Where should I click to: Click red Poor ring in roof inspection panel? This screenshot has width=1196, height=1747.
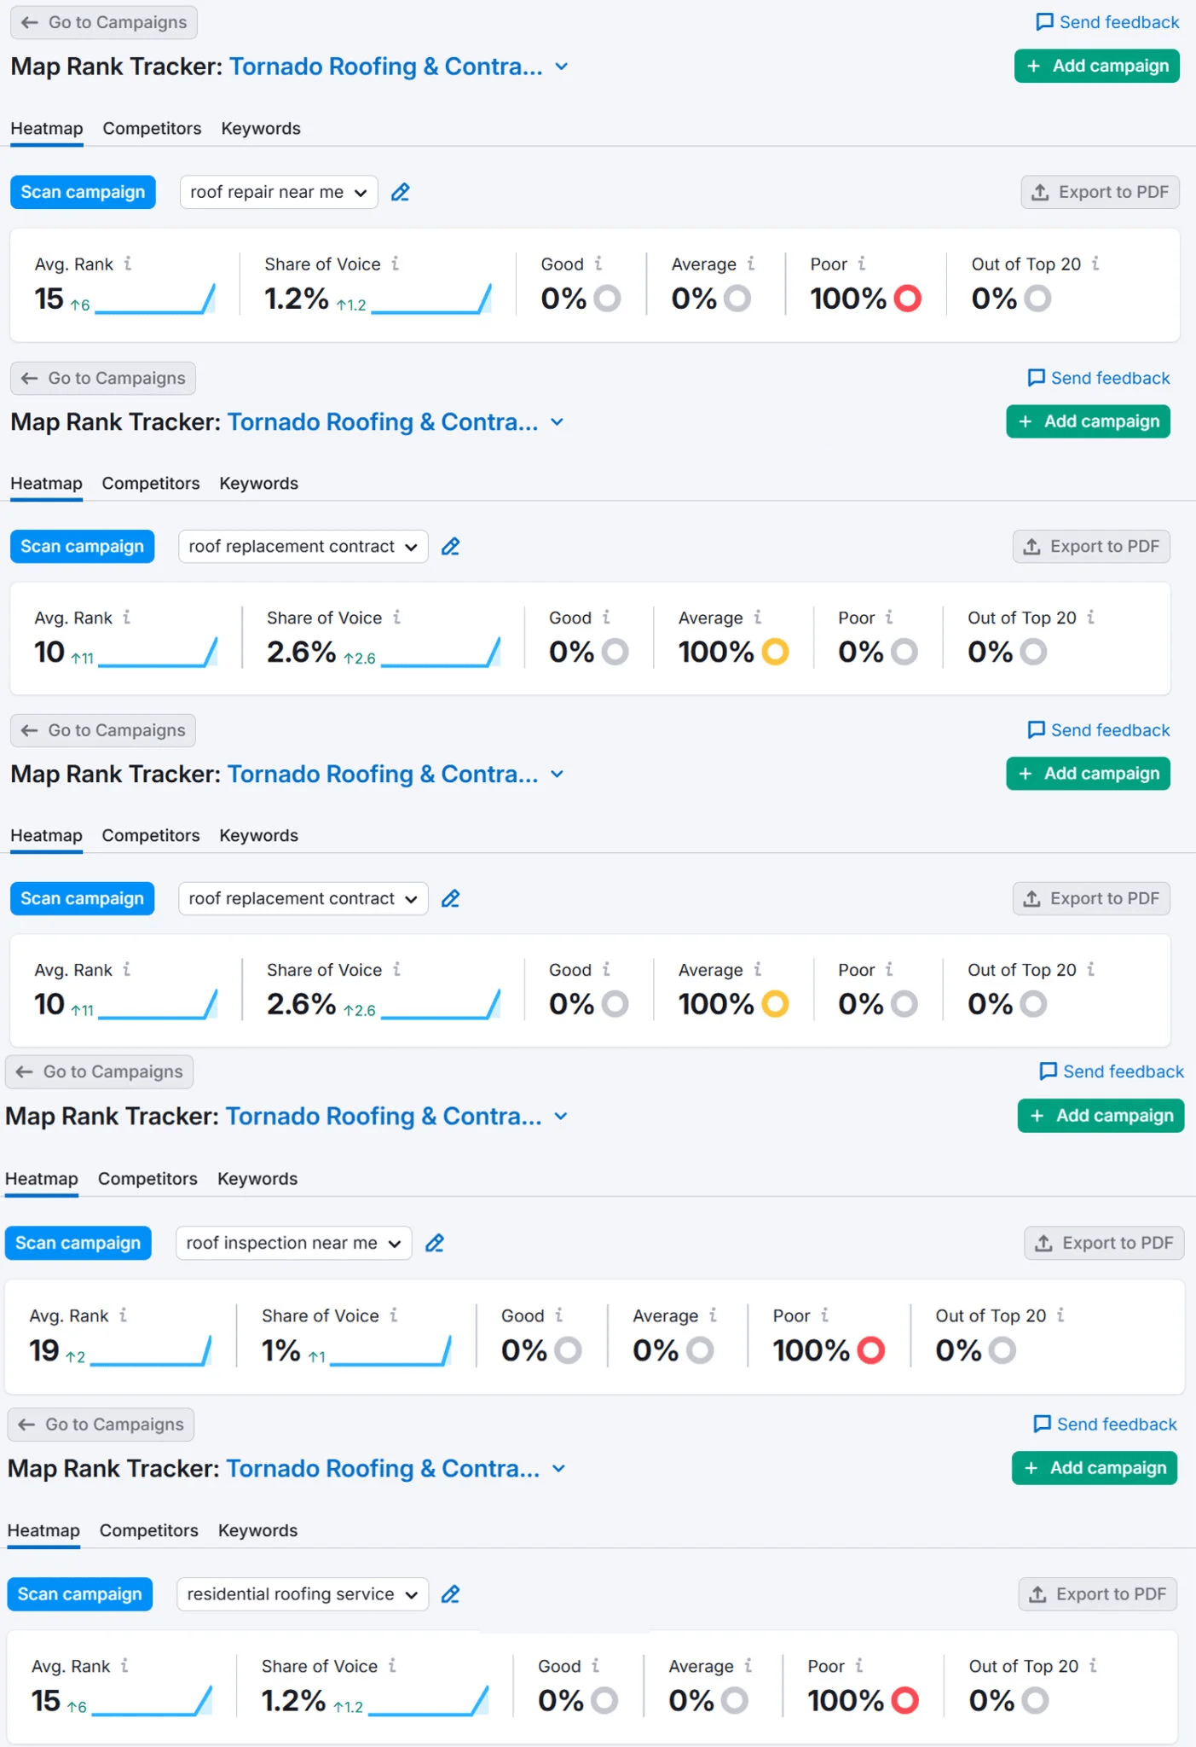[870, 1350]
